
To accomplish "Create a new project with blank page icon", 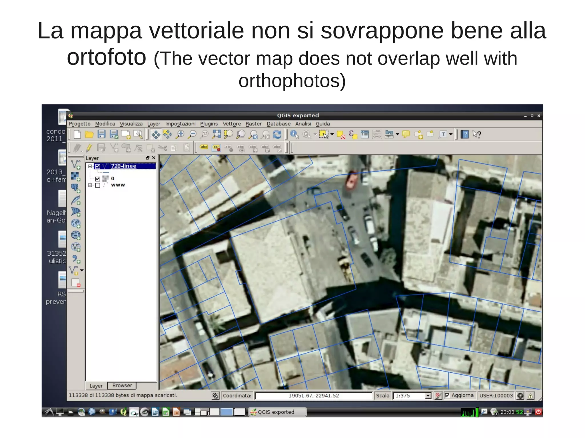I will coord(77,134).
